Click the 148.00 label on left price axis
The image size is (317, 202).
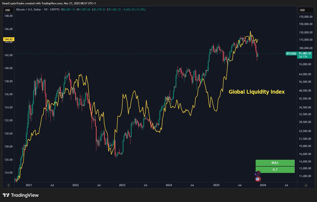[x=8, y=16]
